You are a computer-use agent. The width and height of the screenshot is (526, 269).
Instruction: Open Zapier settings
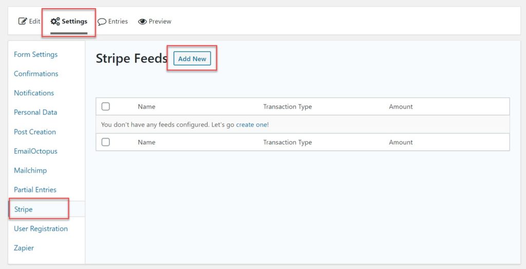pos(24,248)
